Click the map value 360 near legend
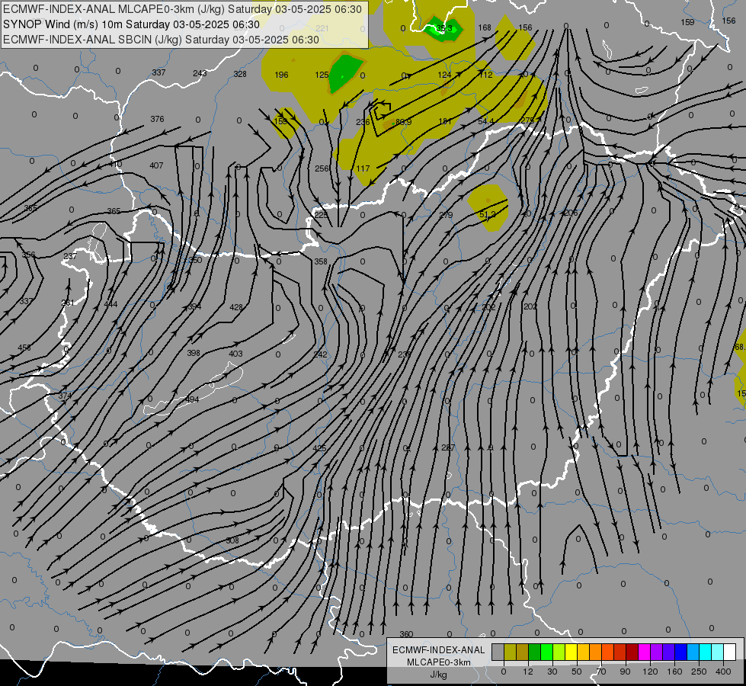The image size is (746, 686). click(406, 634)
